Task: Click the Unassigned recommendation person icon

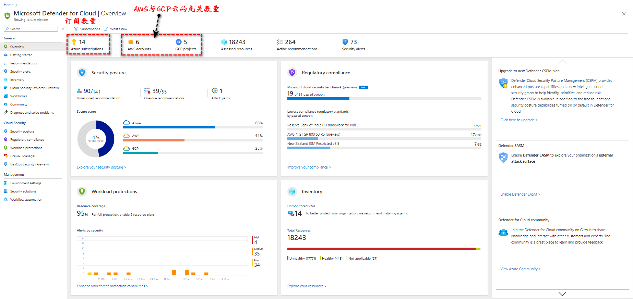Action: pos(79,91)
